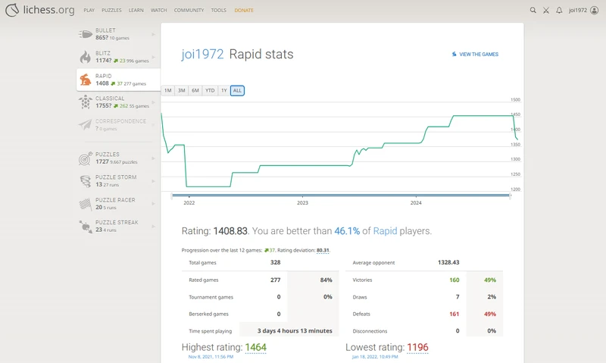
Task: Click the Bullet stats icon in sidebar
Action: pyautogui.click(x=86, y=33)
